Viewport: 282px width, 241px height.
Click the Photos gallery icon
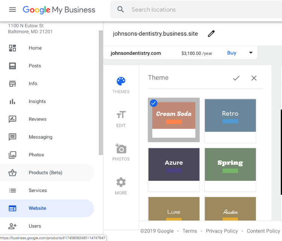(x=12, y=155)
